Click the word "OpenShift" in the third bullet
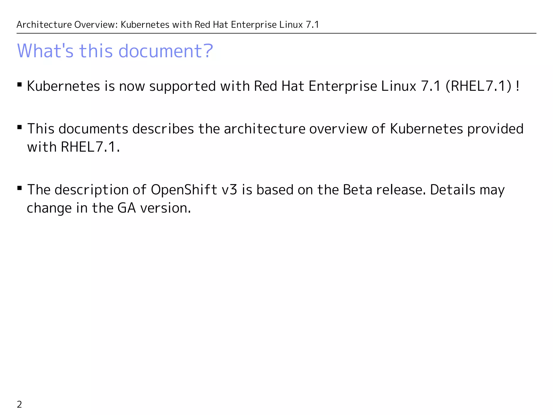 (184, 190)
